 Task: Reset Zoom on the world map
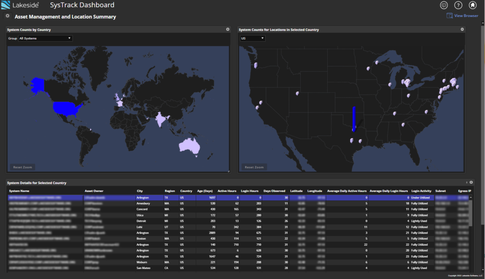pos(23,167)
